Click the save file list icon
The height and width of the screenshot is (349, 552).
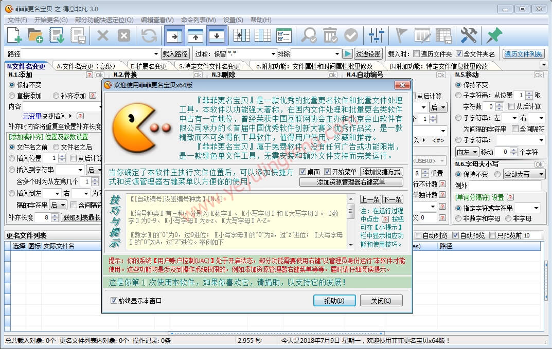coord(78,35)
